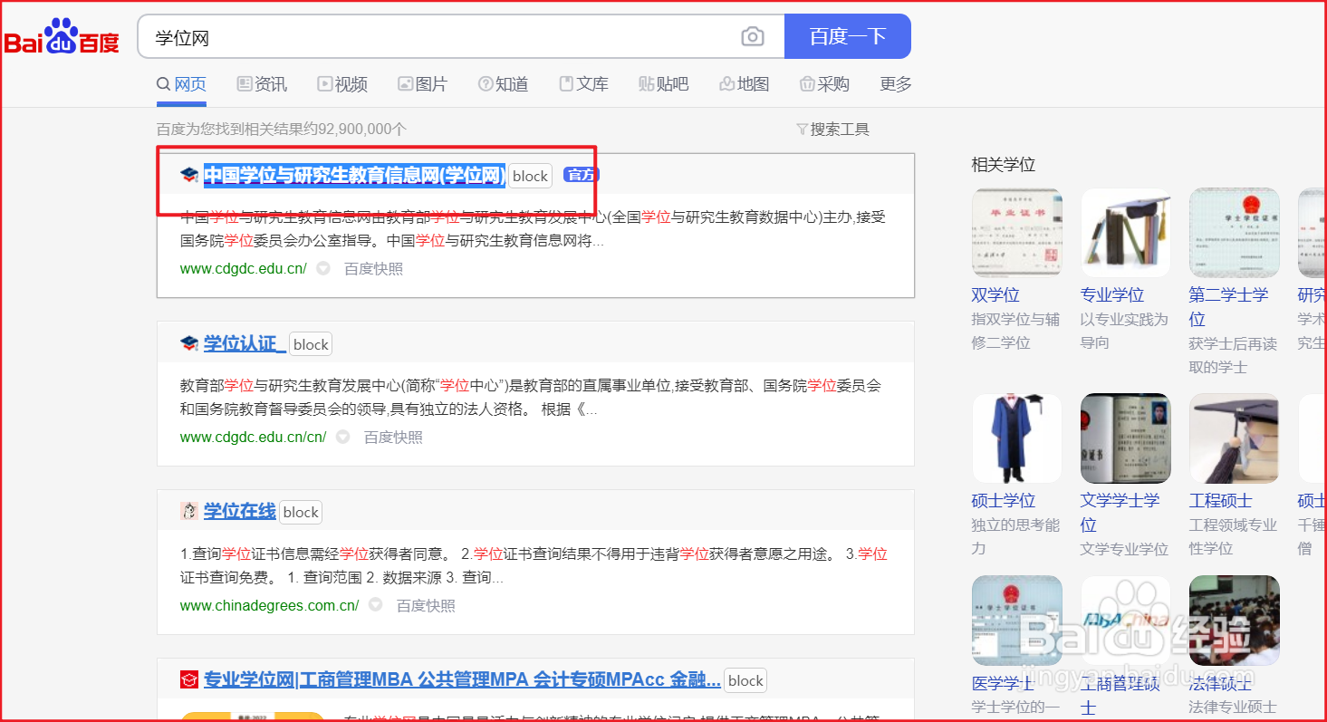
Task: Open the 学位在线 result link
Action: [240, 512]
